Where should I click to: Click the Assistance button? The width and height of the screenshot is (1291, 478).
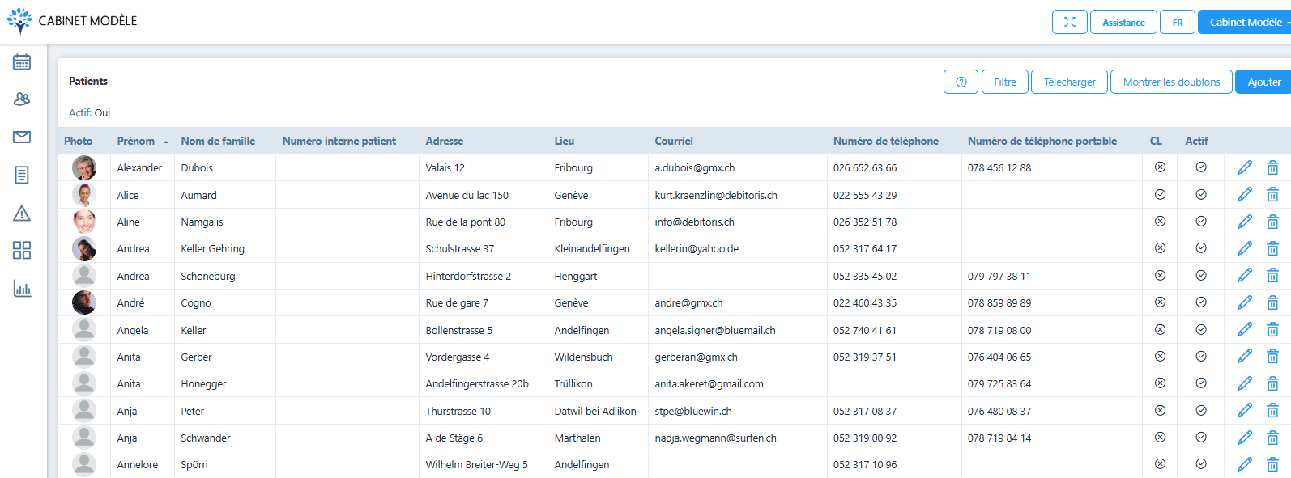coord(1123,22)
